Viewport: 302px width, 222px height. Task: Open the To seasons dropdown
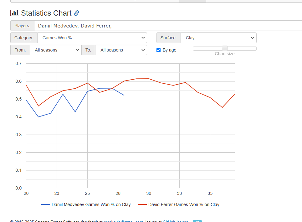tap(121, 50)
